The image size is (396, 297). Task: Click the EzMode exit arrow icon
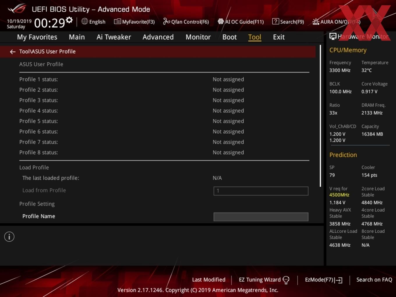click(338, 280)
